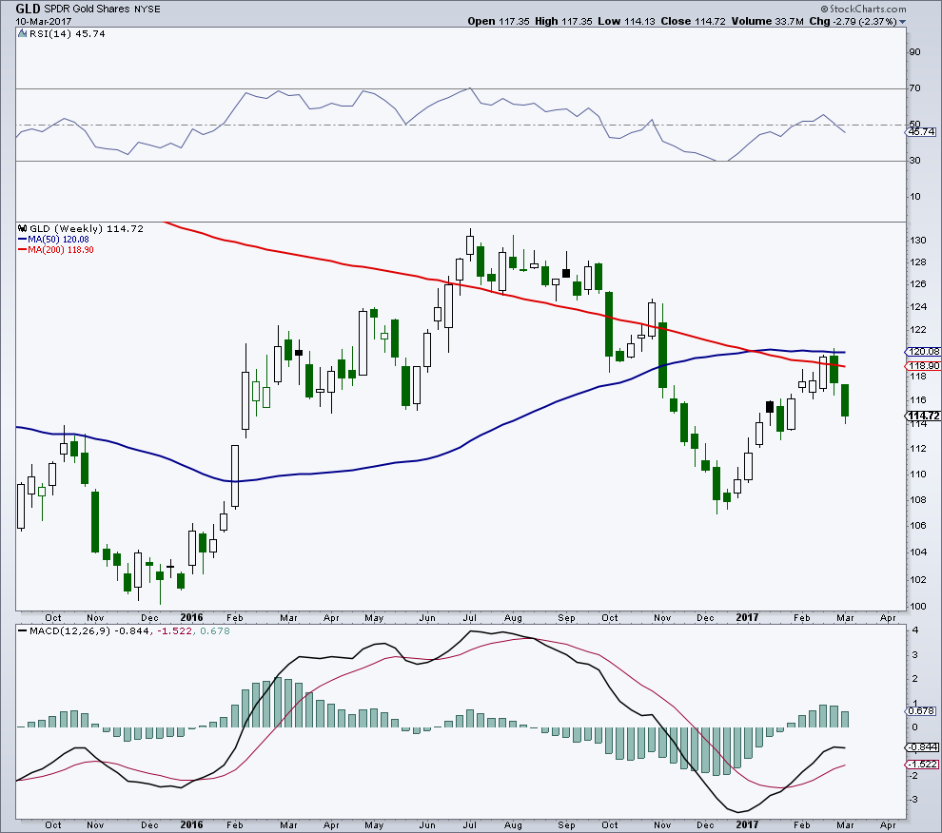Click the 2016 label on price chart axis
This screenshot has height=833, width=942.
point(191,617)
